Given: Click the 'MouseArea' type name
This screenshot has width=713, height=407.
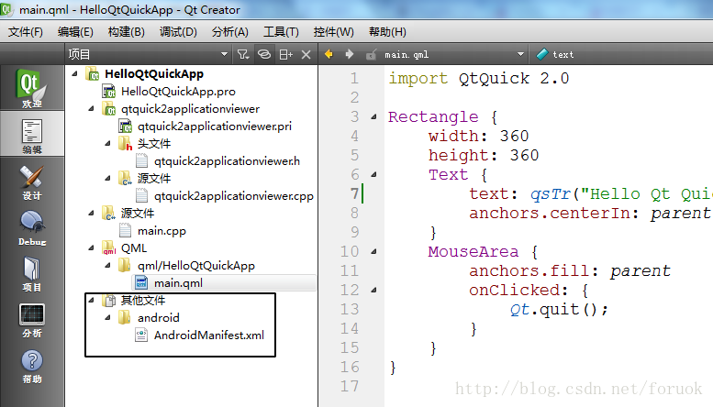Looking at the screenshot, I should click(x=473, y=251).
